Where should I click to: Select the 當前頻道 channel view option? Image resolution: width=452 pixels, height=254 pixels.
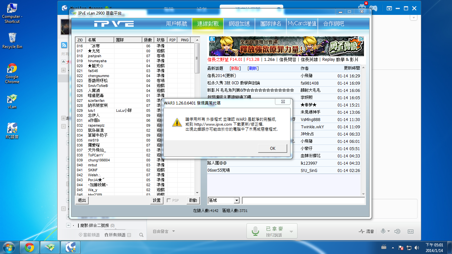[89, 235]
